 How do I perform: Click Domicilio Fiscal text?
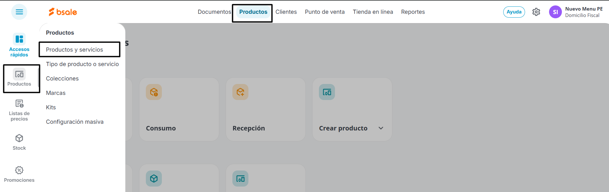582,15
